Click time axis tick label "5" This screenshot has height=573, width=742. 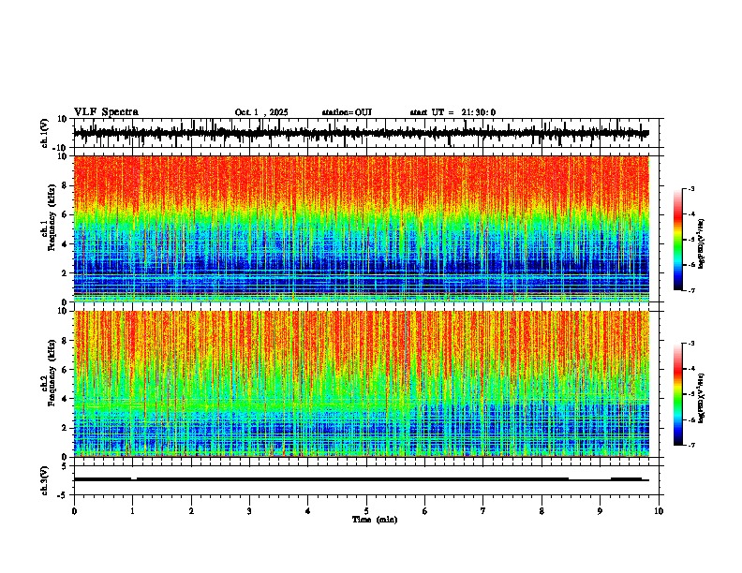(x=366, y=511)
